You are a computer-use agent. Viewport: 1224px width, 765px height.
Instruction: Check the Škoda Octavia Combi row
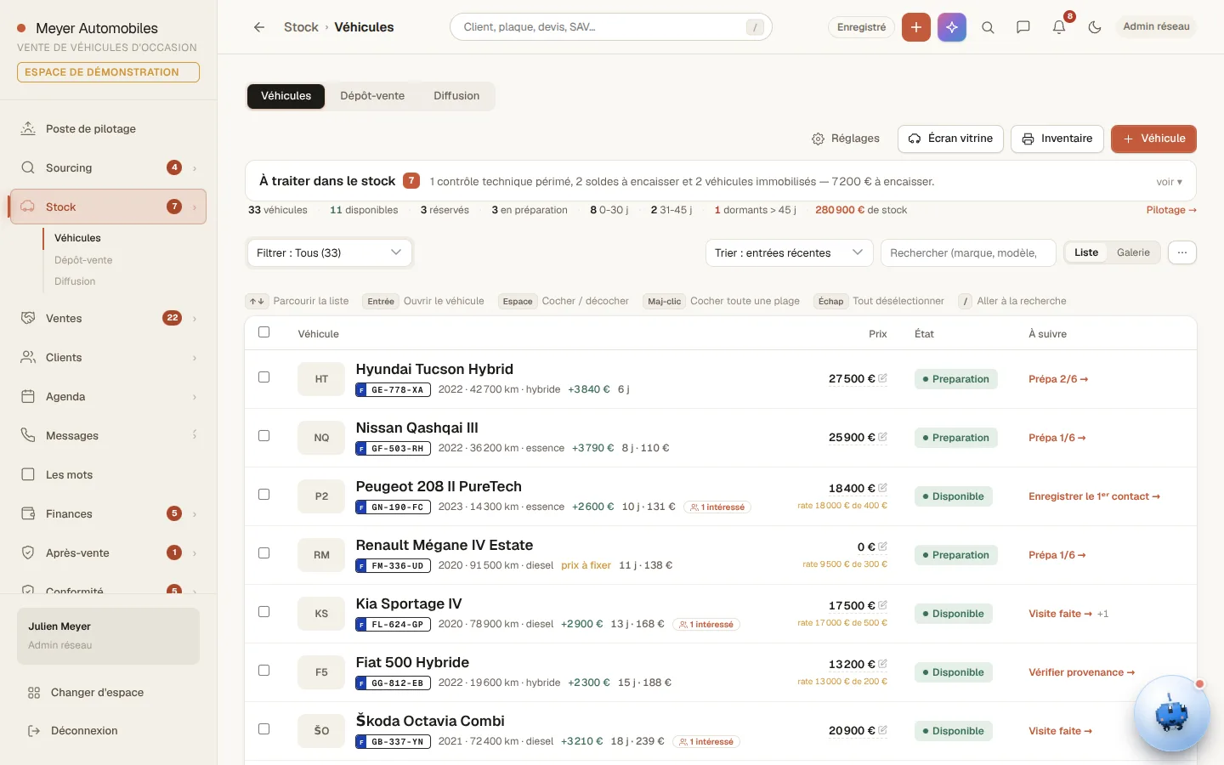coord(263,729)
